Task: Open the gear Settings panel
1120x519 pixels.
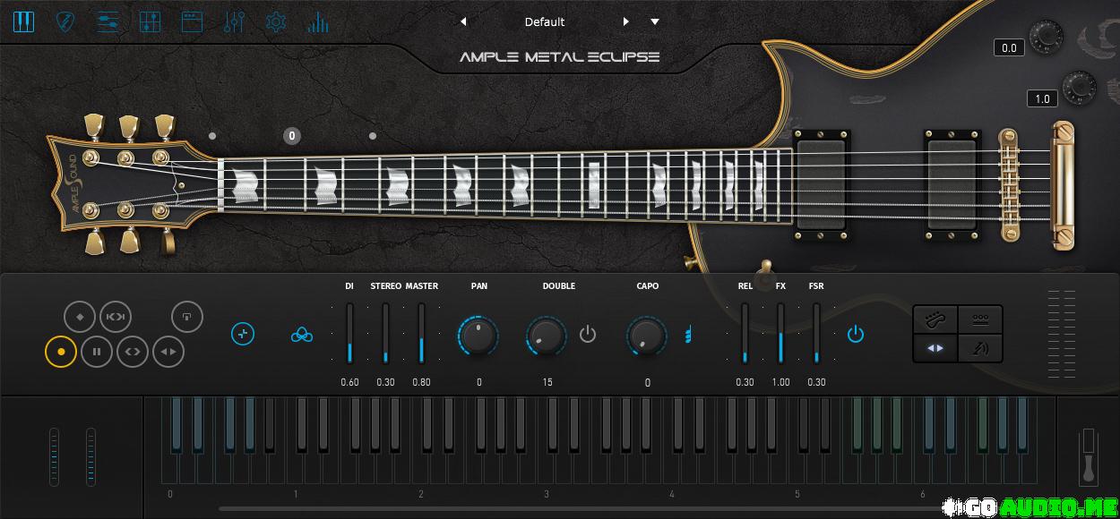Action: tap(276, 21)
